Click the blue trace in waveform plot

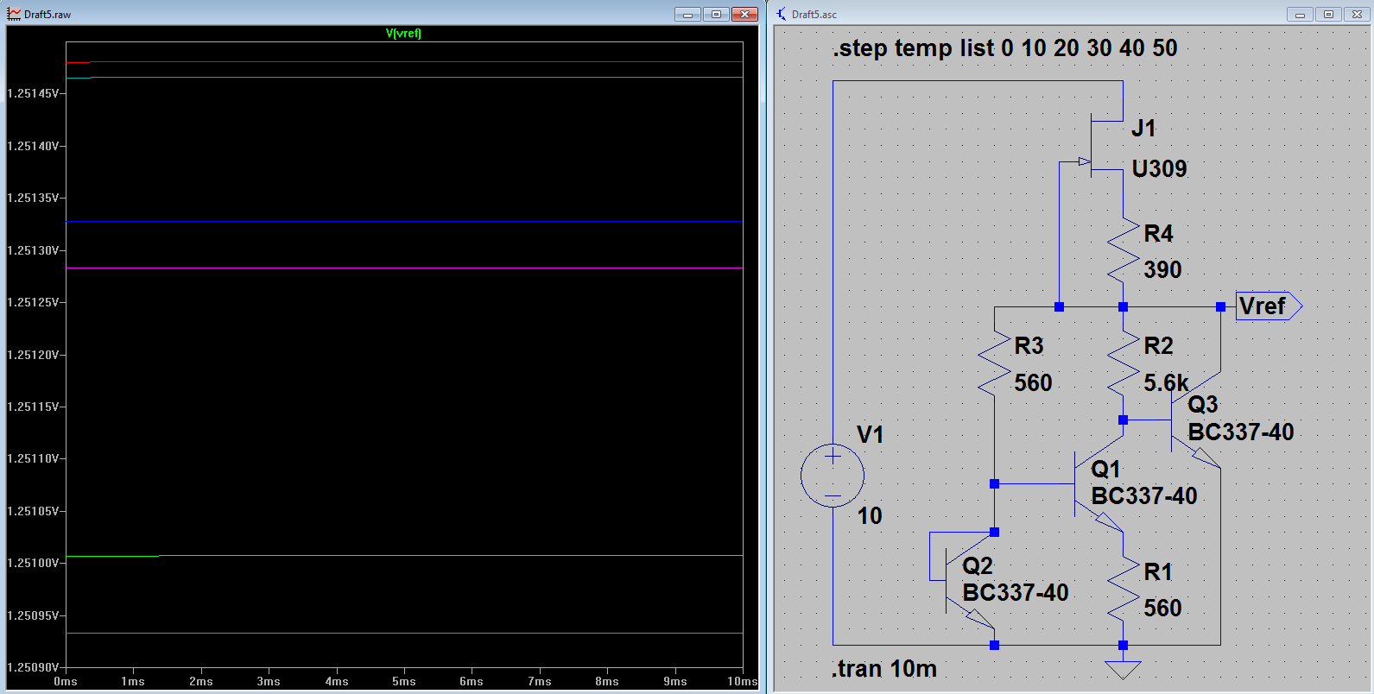[x=404, y=222]
